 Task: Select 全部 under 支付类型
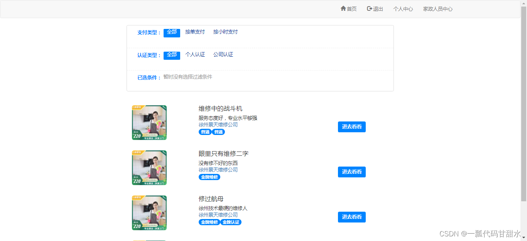172,33
